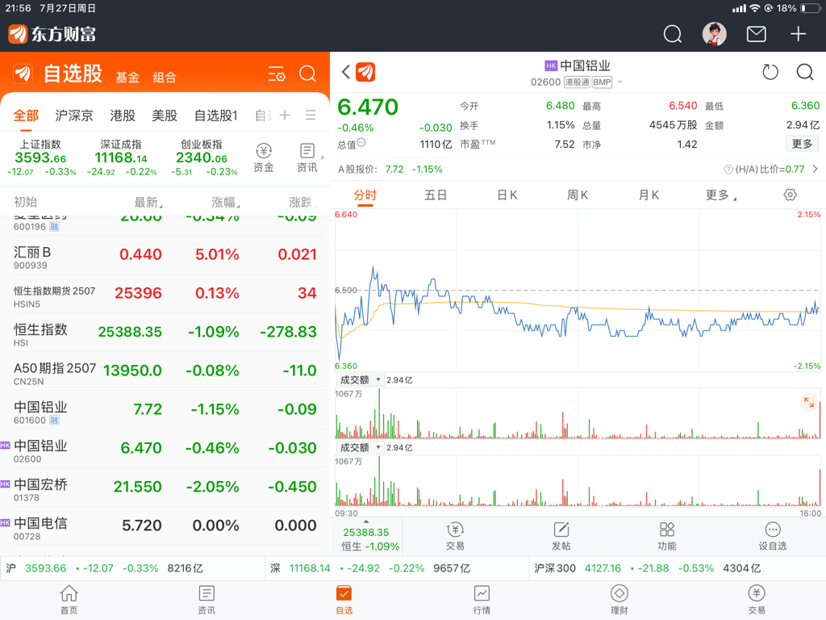Open 基金 section in header
The width and height of the screenshot is (826, 620).
point(127,77)
